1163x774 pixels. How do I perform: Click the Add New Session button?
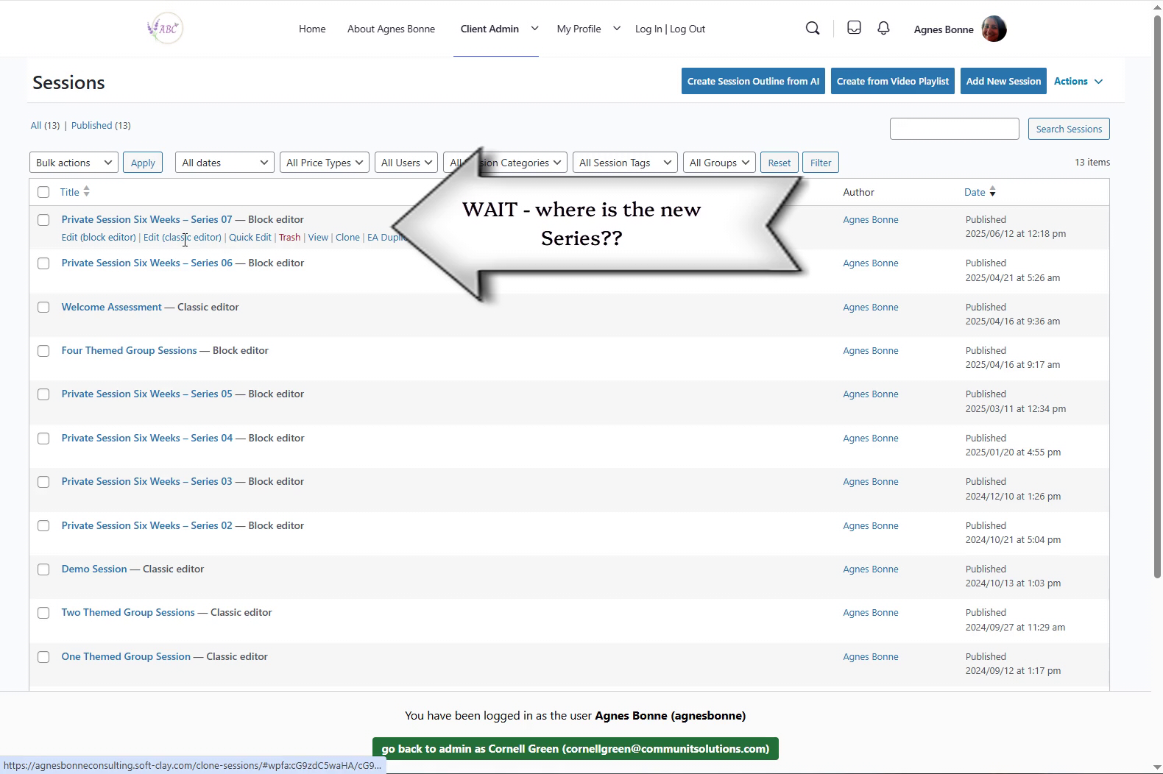(1003, 81)
